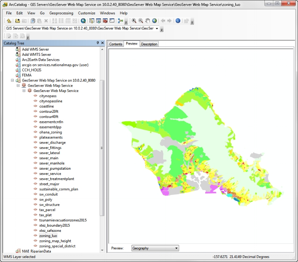Screen dimensions: 298x262
Task: Click the Catalog Tree scrollbar down arrow
Action: point(102,250)
